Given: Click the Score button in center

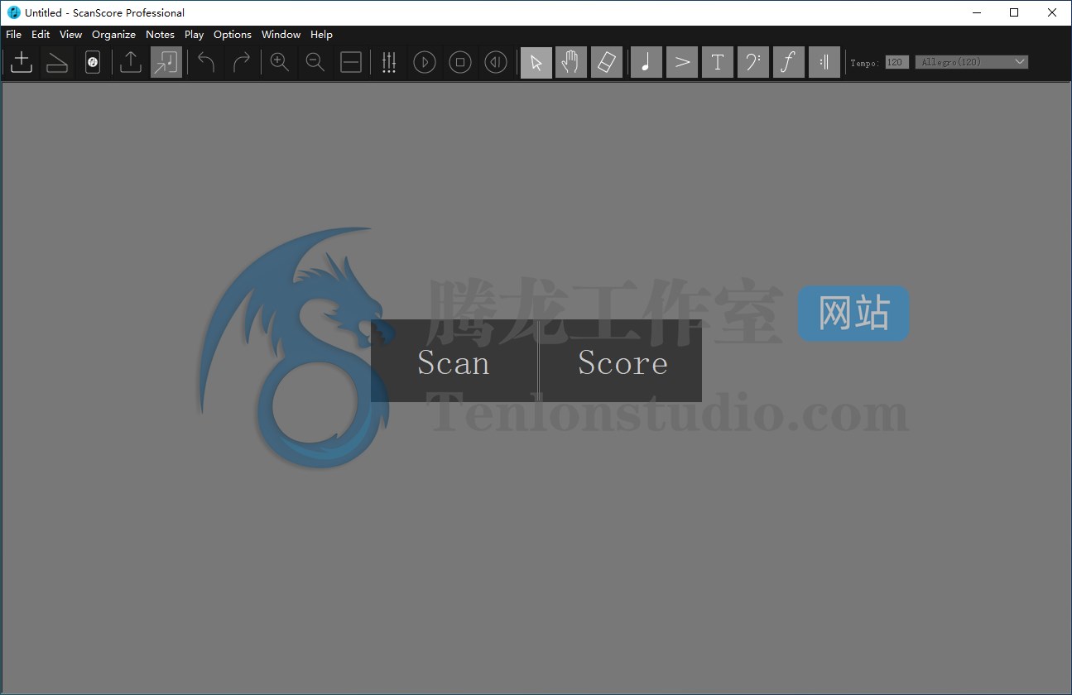Looking at the screenshot, I should click(x=622, y=362).
